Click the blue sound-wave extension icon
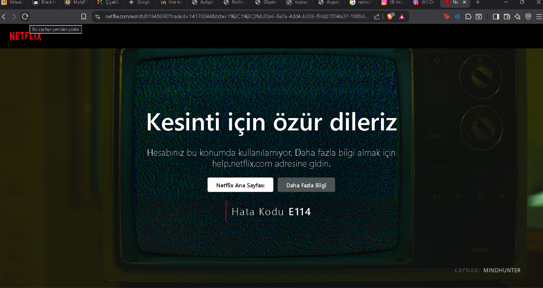Viewport: 543px width, 288px height. [458, 17]
